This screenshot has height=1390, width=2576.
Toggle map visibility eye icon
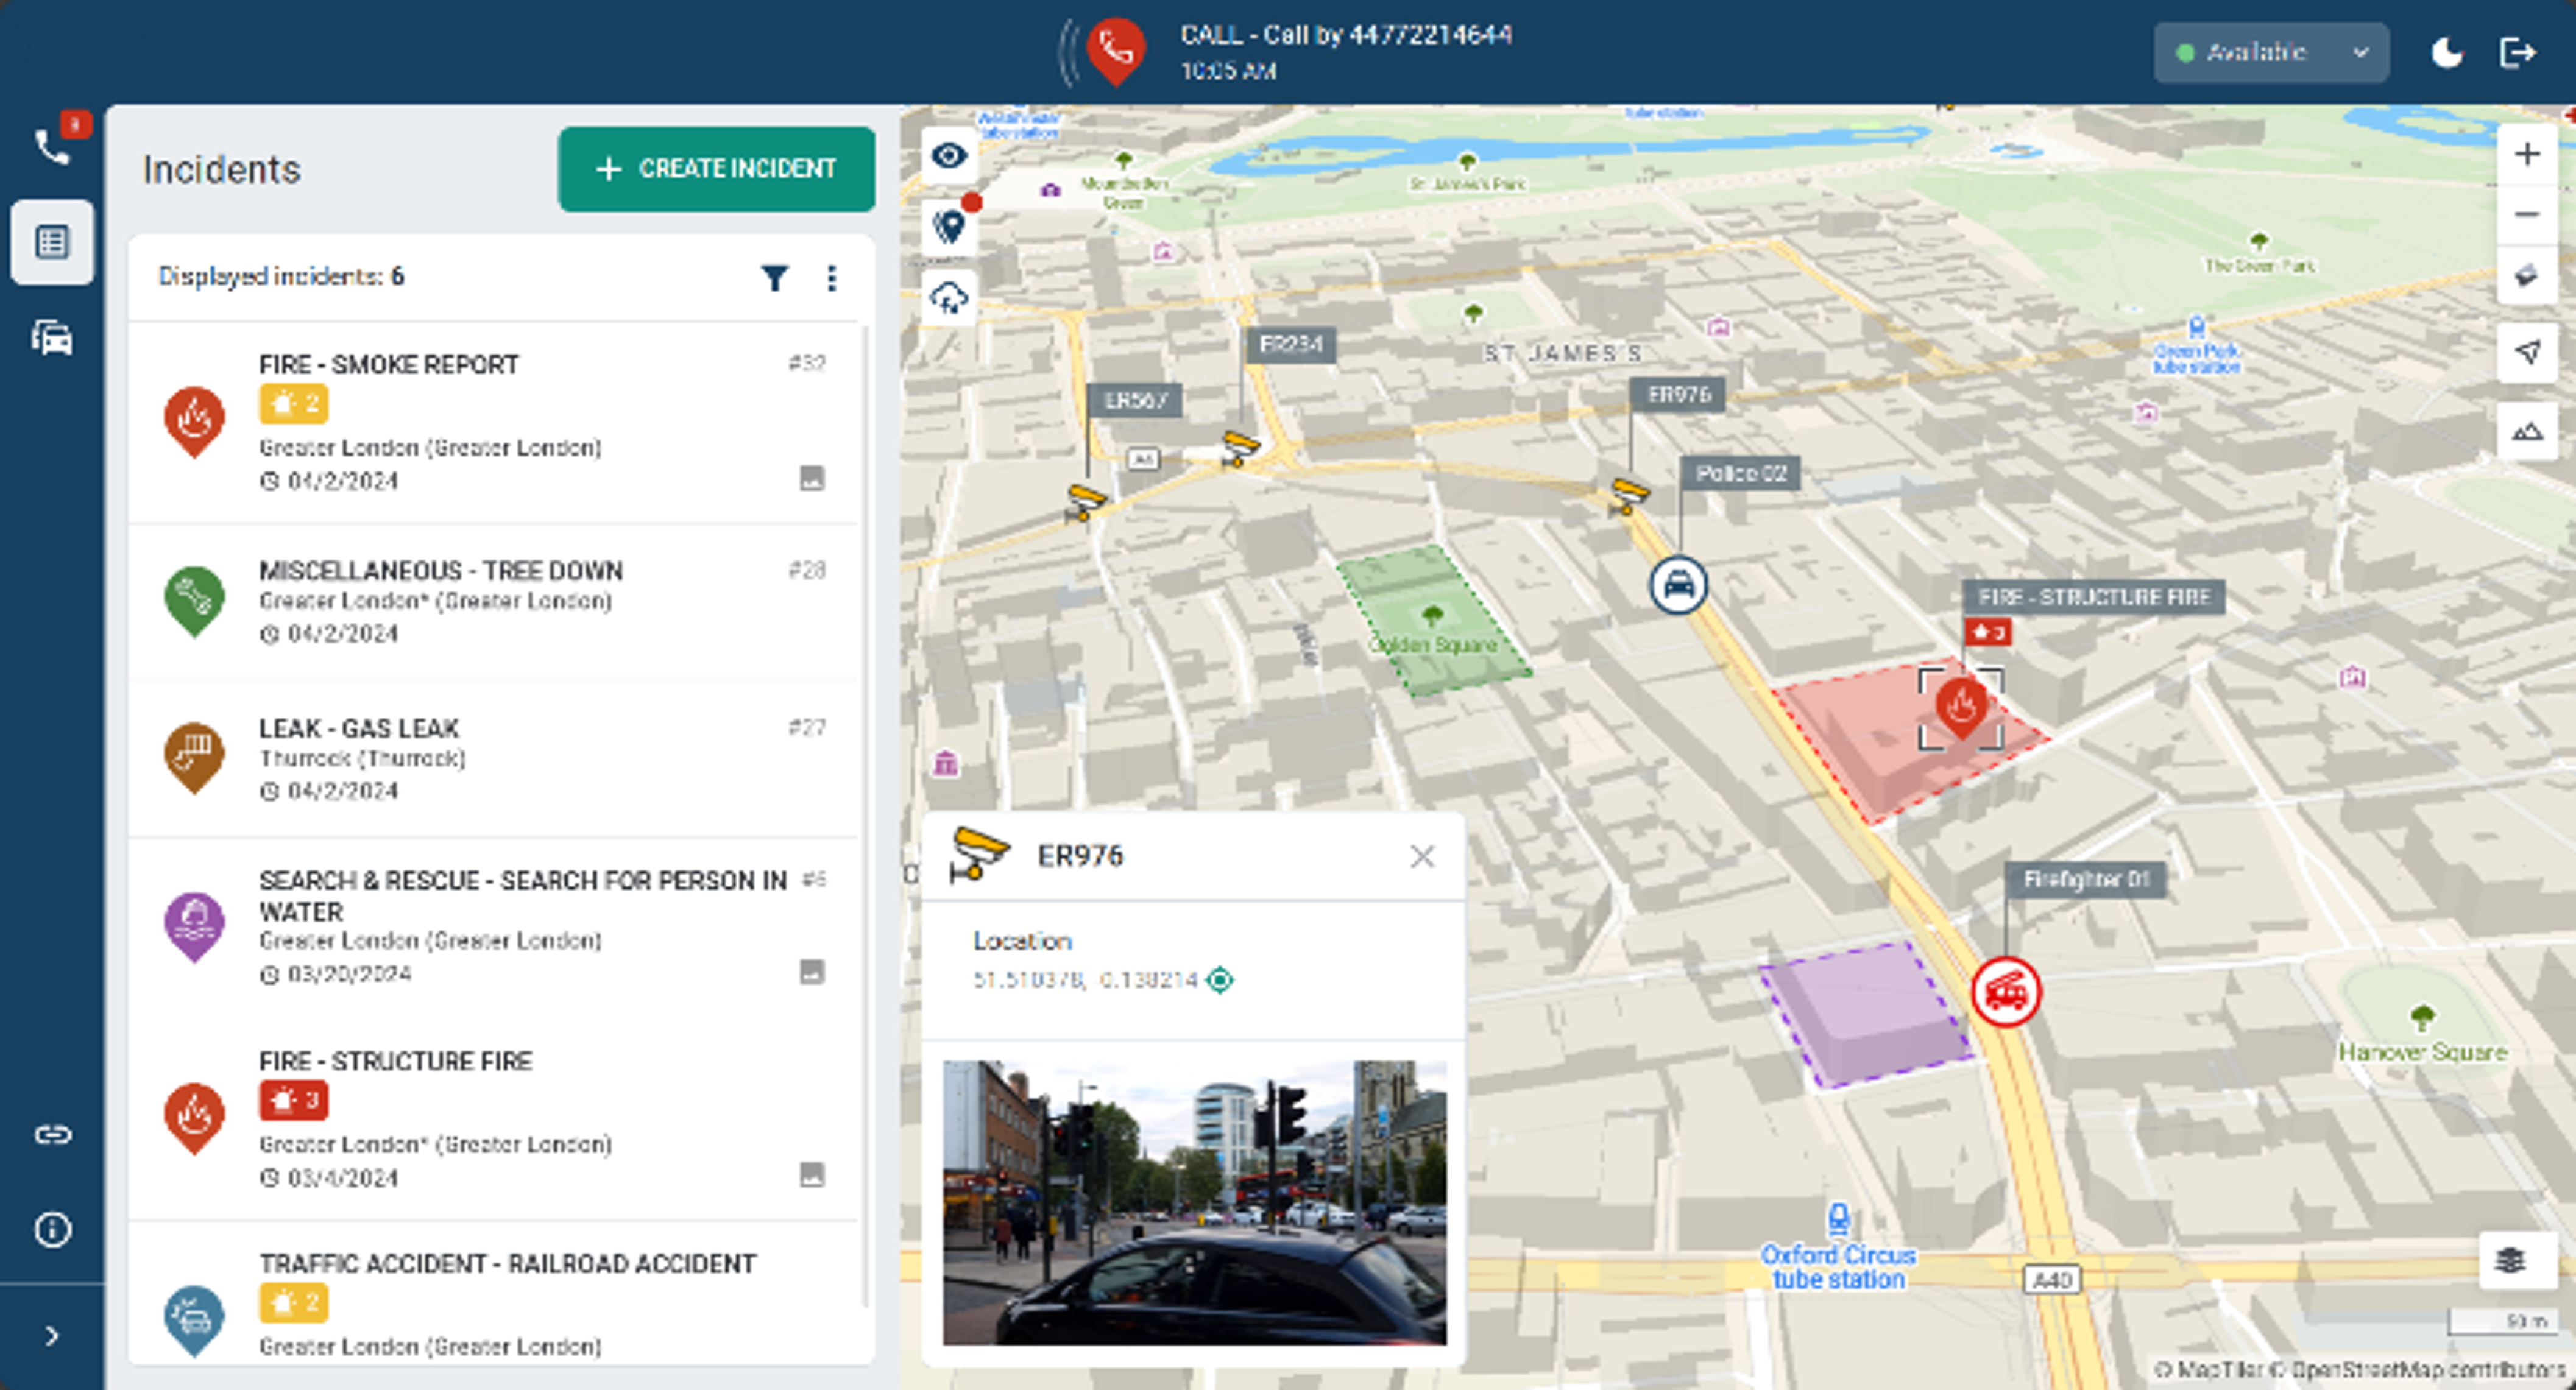pos(948,156)
